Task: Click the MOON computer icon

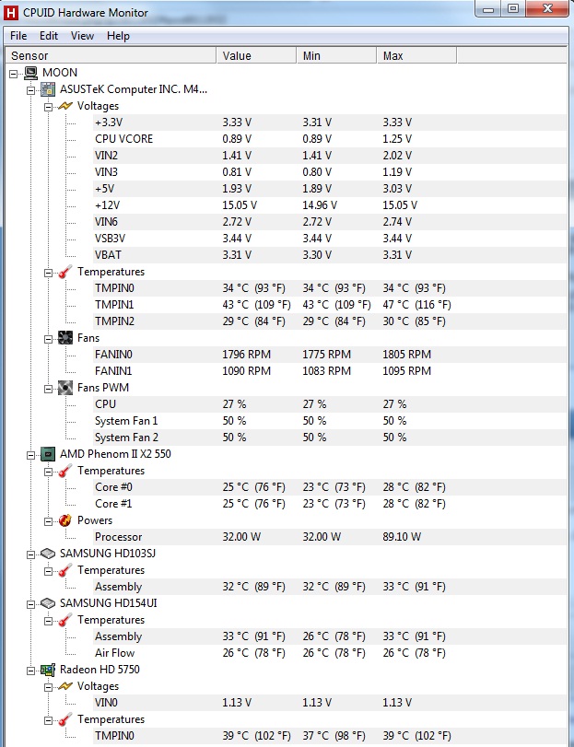Action: [30, 73]
